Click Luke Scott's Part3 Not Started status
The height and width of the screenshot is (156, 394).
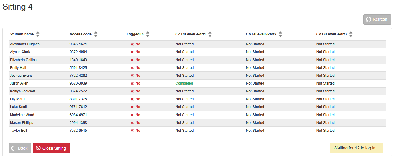(x=325, y=107)
